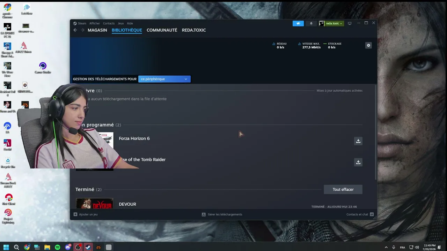This screenshot has width=447, height=251.
Task: Click the Ajouter un jeu link
Action: click(88, 214)
